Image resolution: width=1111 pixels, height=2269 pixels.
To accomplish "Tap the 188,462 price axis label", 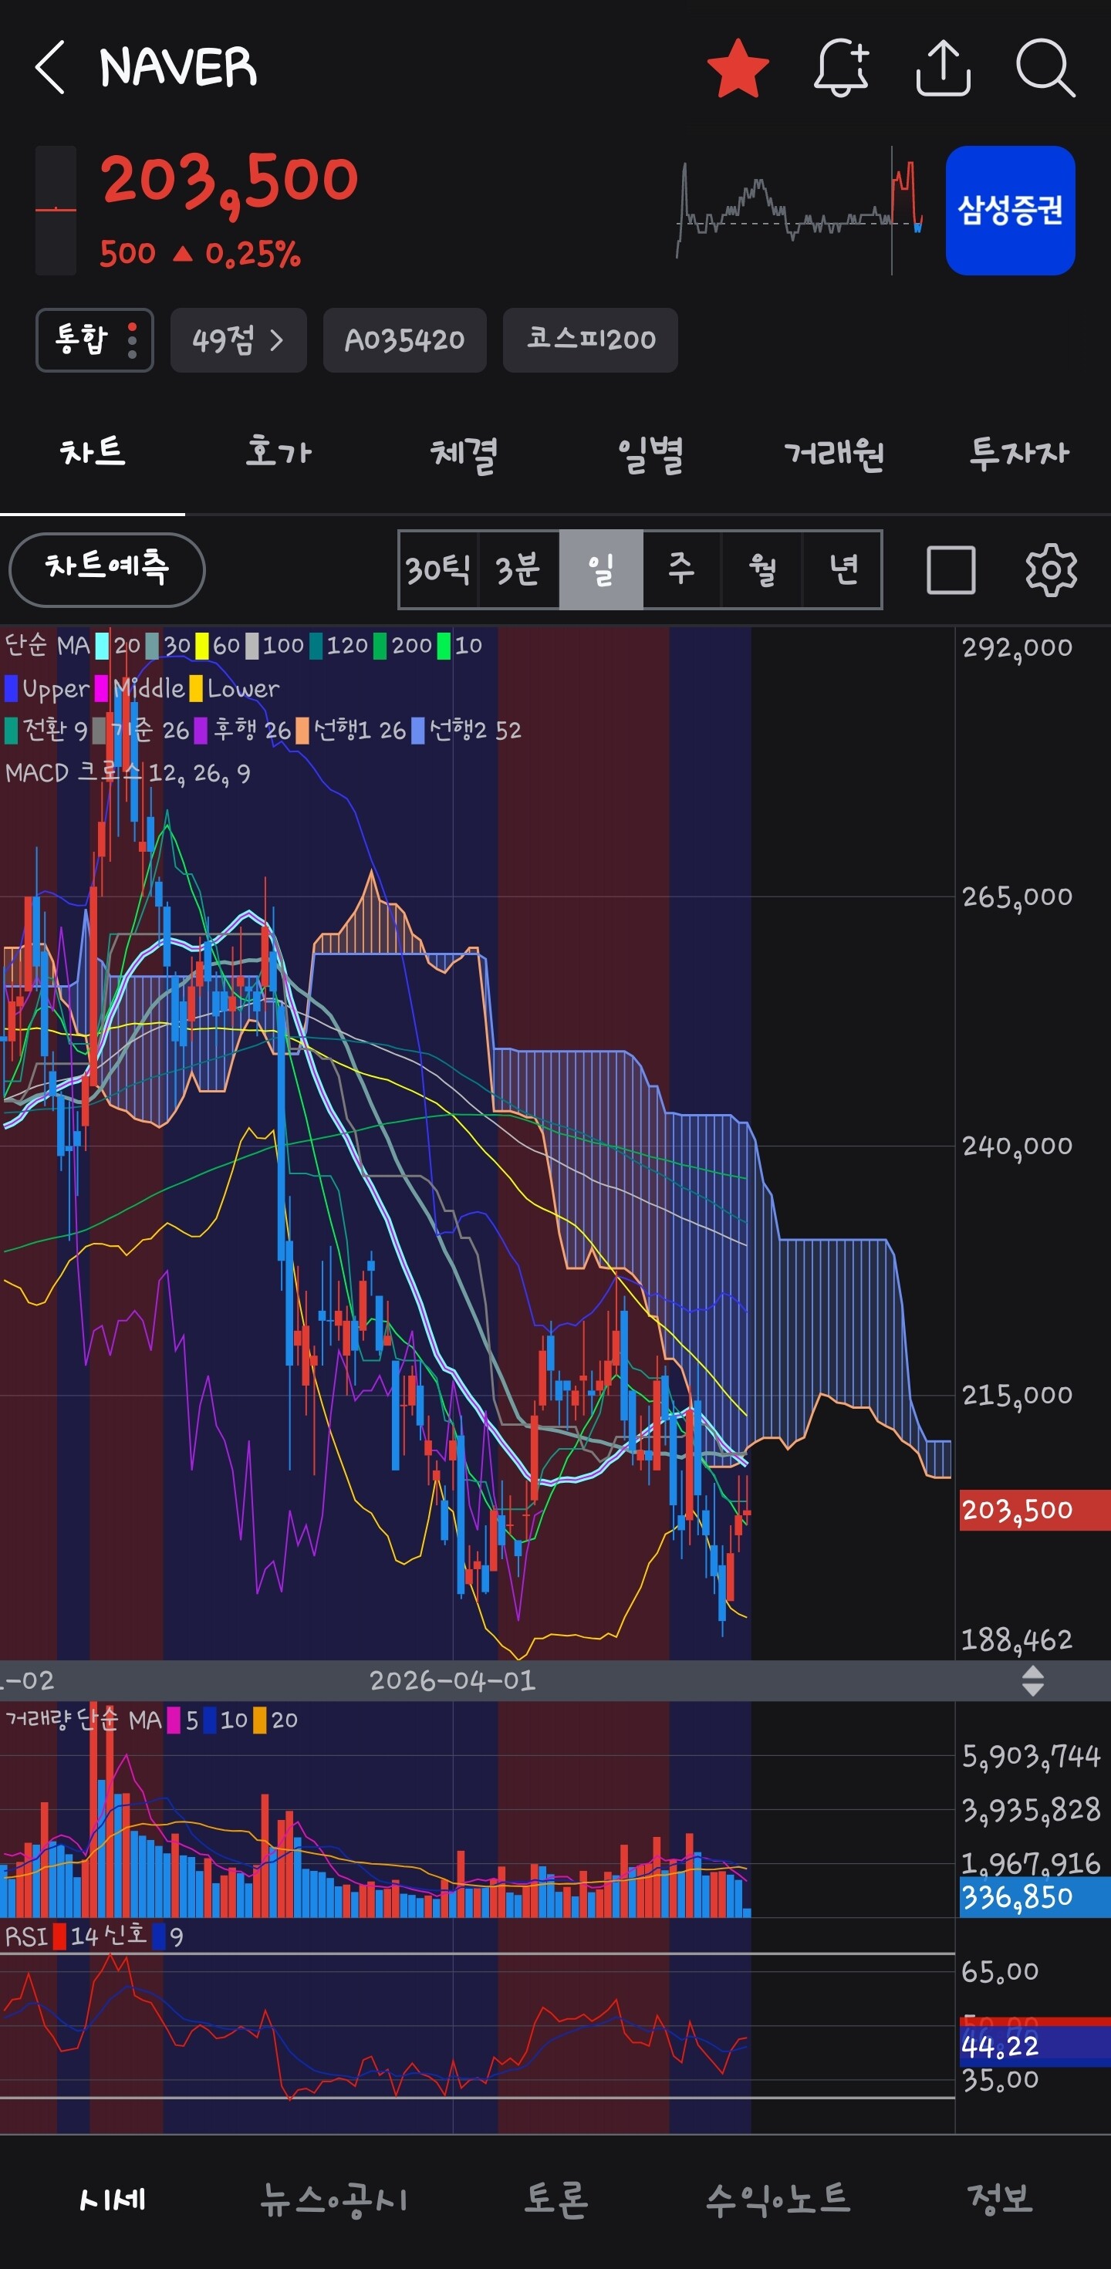I will [1017, 1640].
